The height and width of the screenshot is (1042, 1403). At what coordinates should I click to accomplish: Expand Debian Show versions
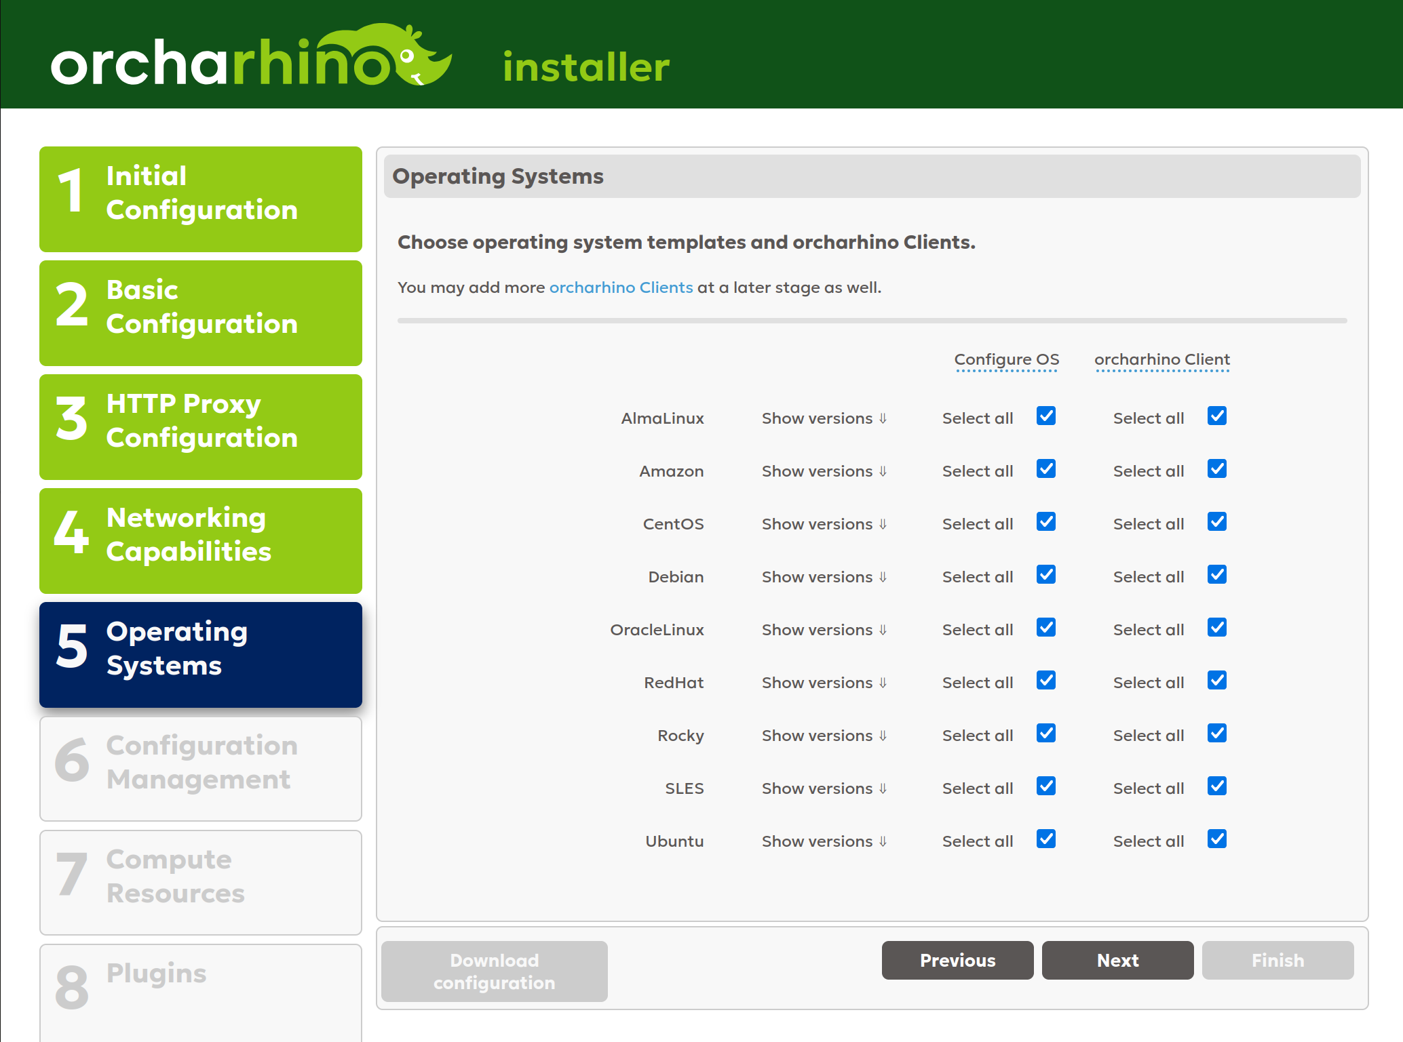click(x=823, y=577)
